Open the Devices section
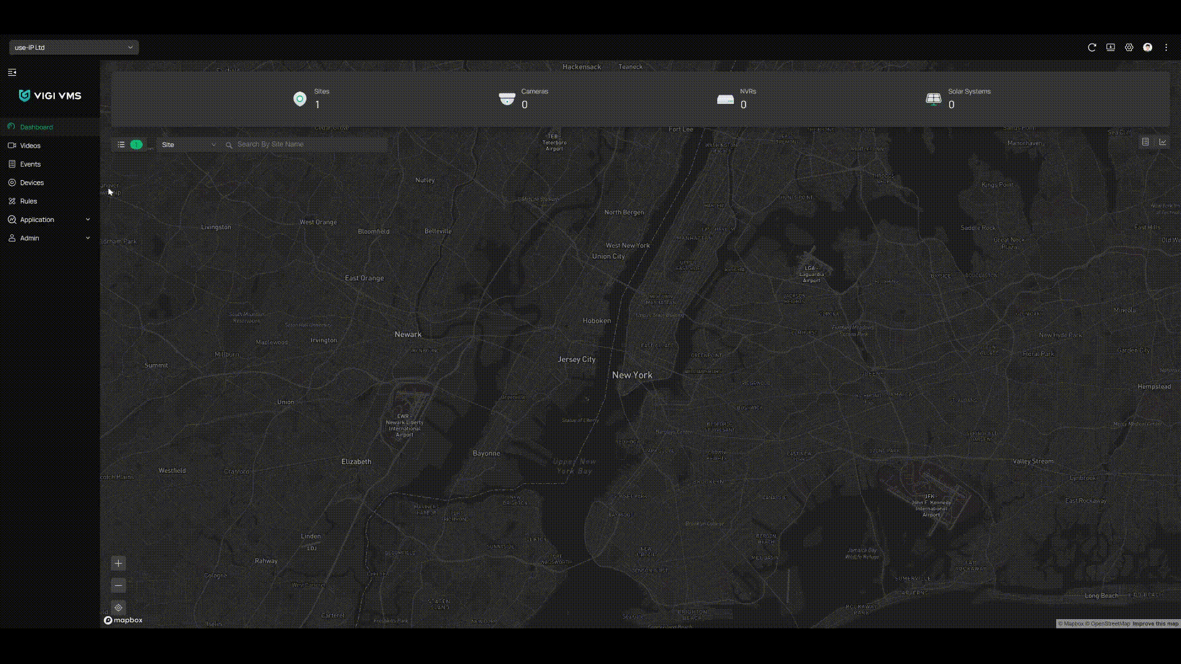1181x664 pixels. [x=31, y=183]
